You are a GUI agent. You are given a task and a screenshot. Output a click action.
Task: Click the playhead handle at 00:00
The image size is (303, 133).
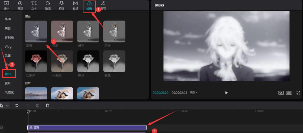28,112
